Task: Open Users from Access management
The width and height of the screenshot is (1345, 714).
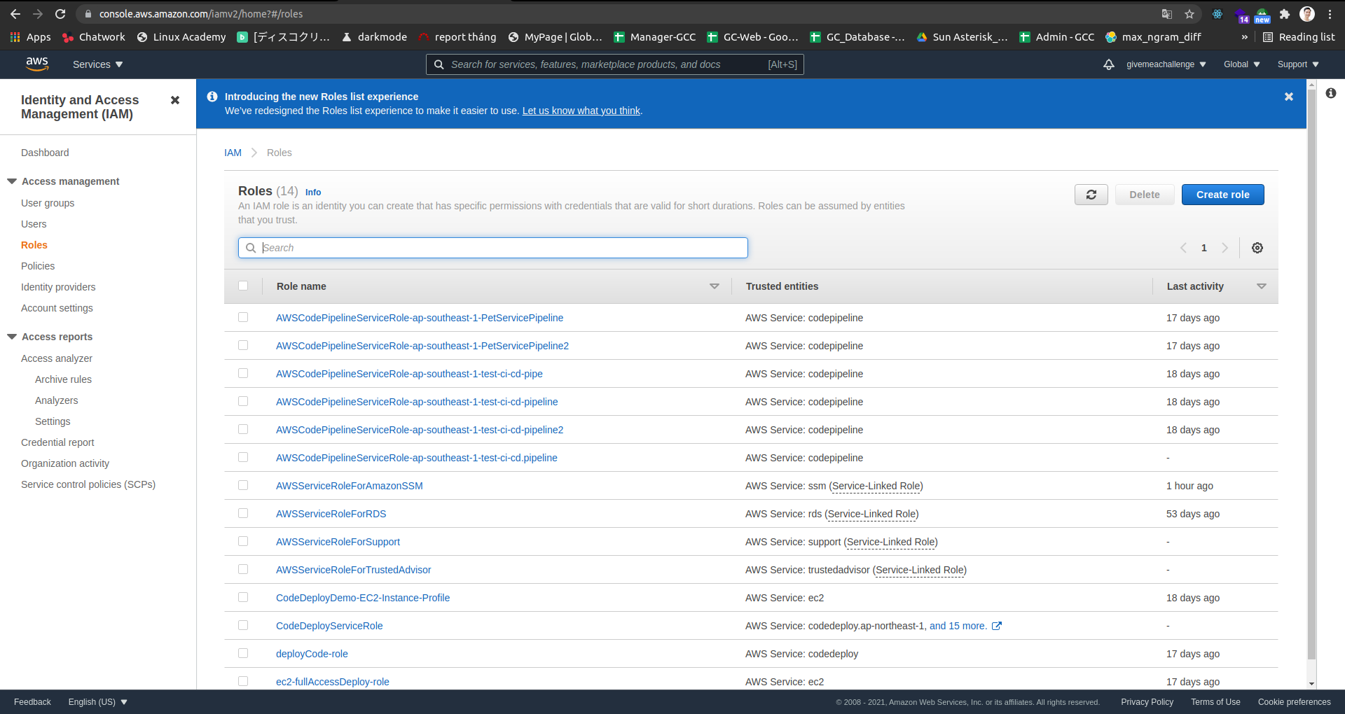Action: coord(34,224)
